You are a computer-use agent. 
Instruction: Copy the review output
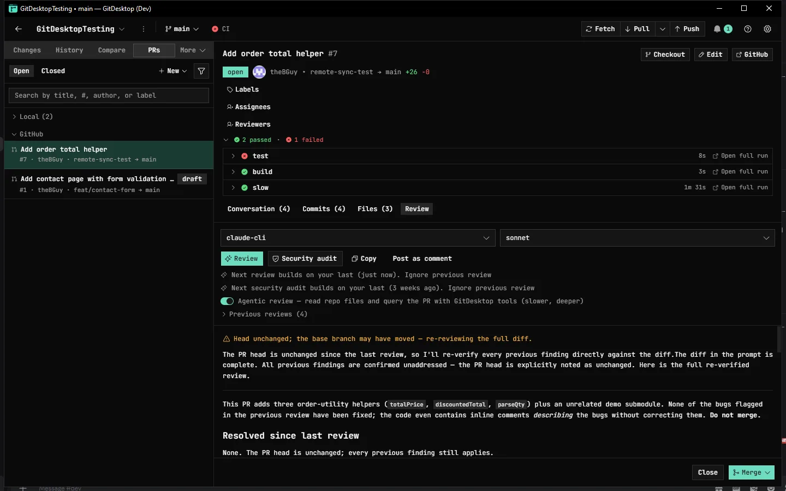click(x=364, y=259)
